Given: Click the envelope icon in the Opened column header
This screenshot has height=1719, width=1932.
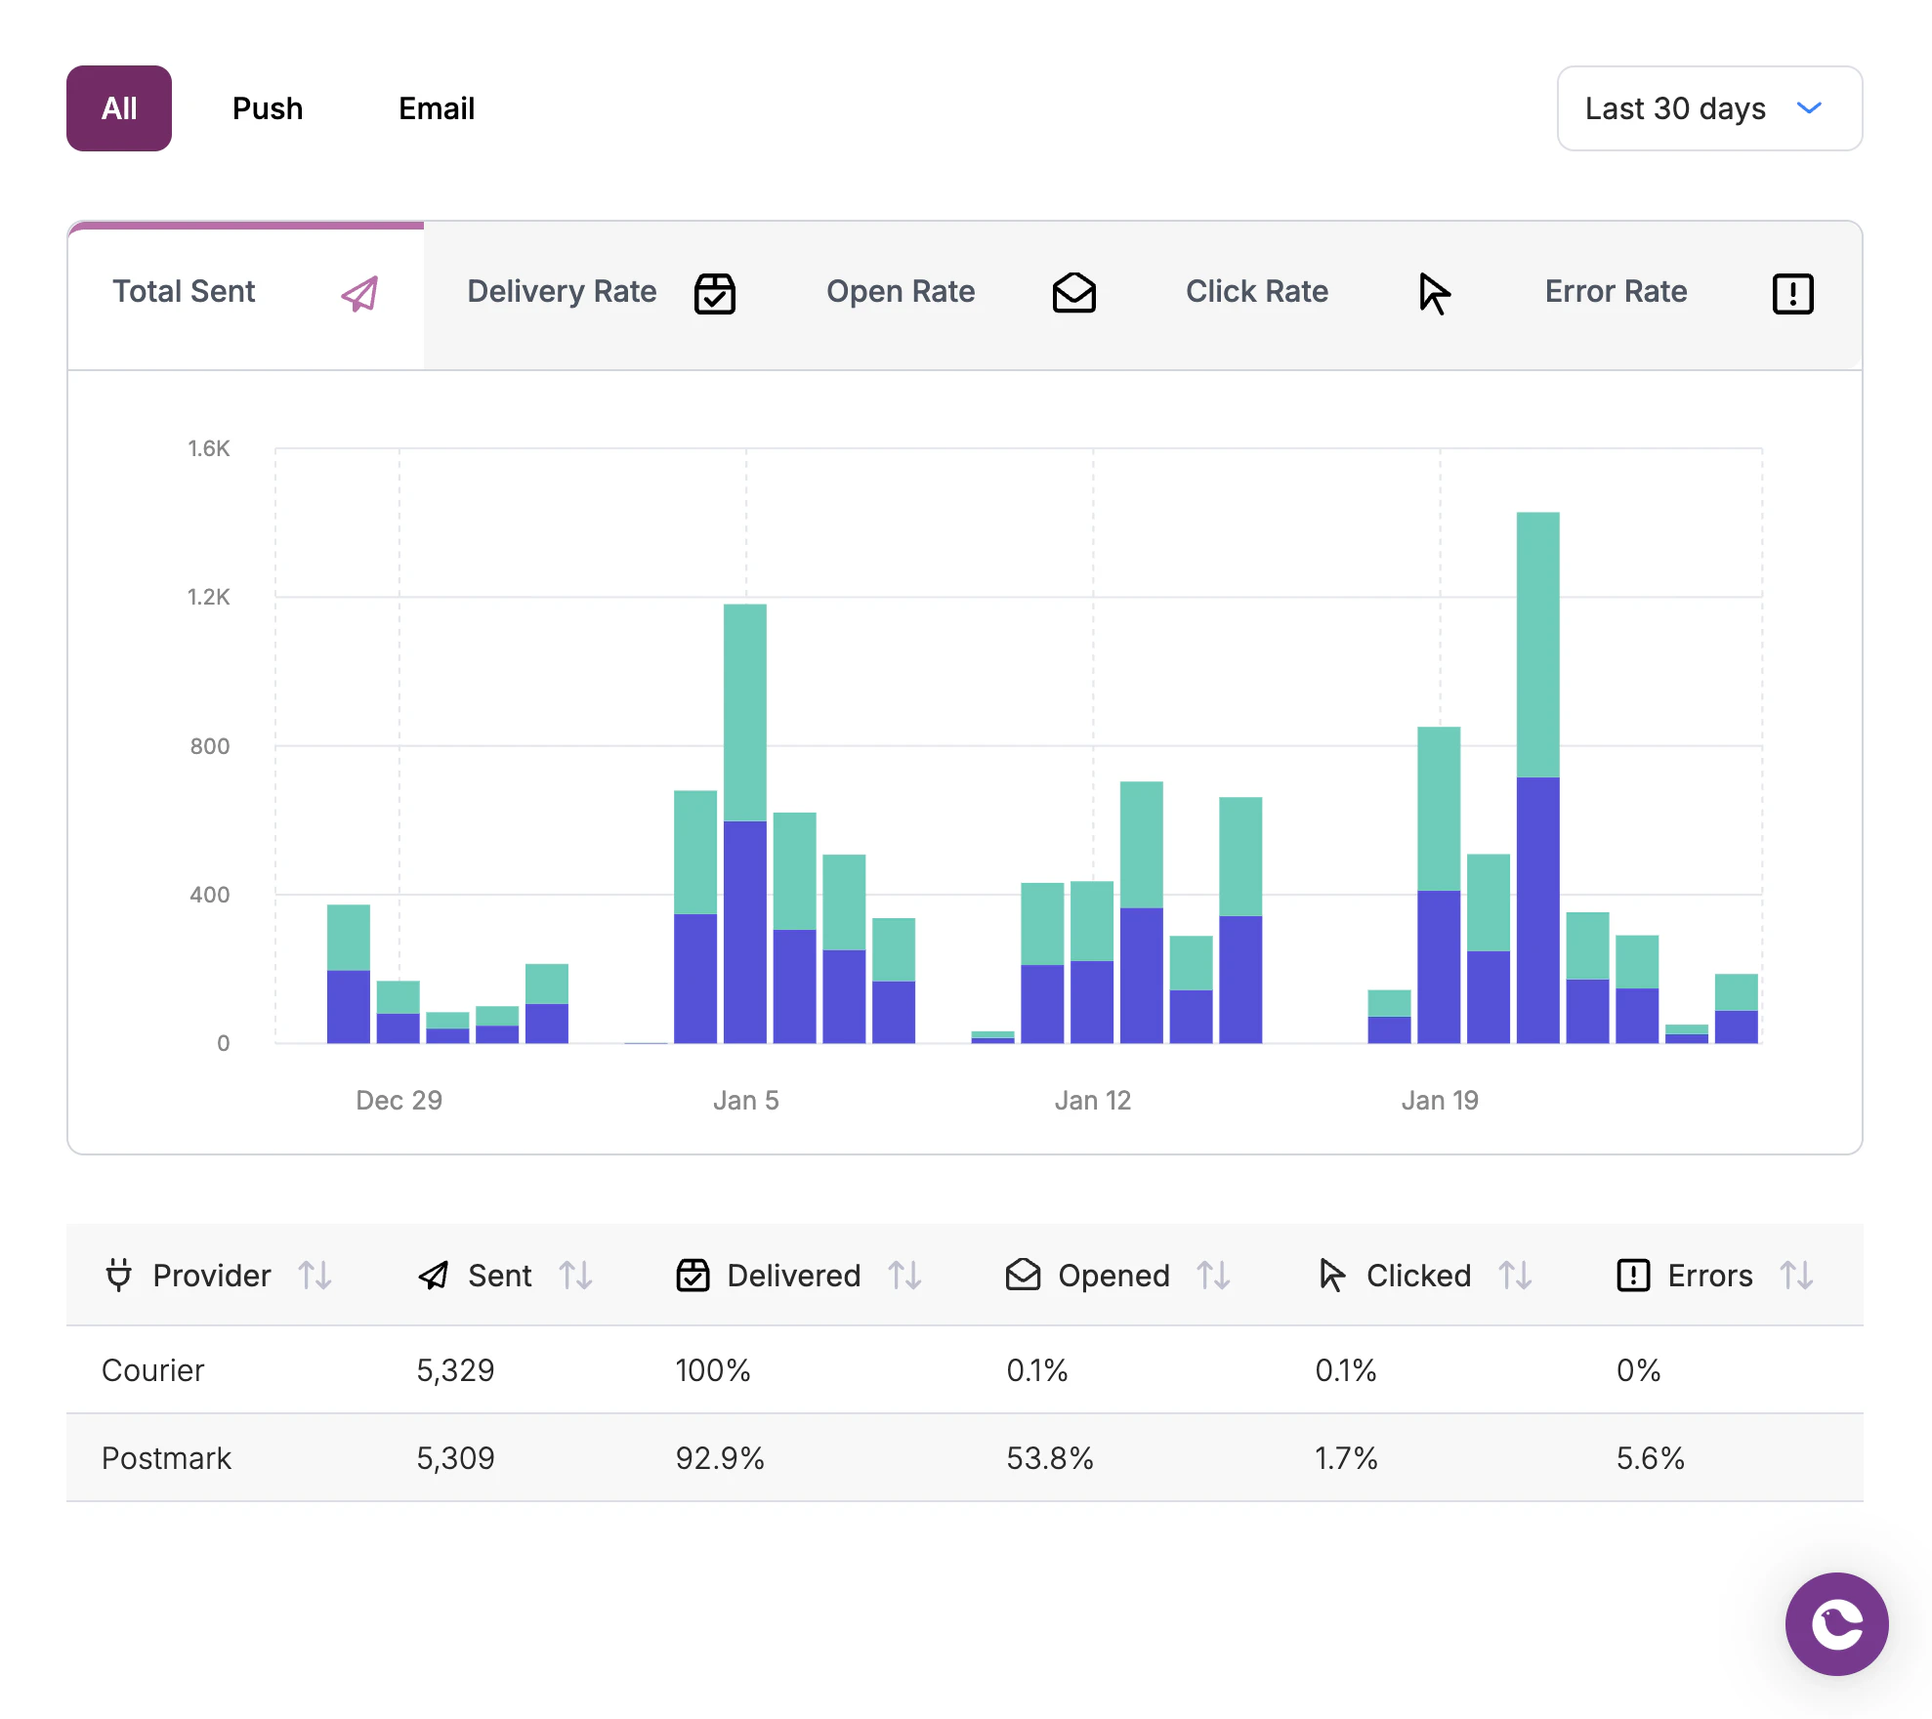Looking at the screenshot, I should tap(1022, 1275).
